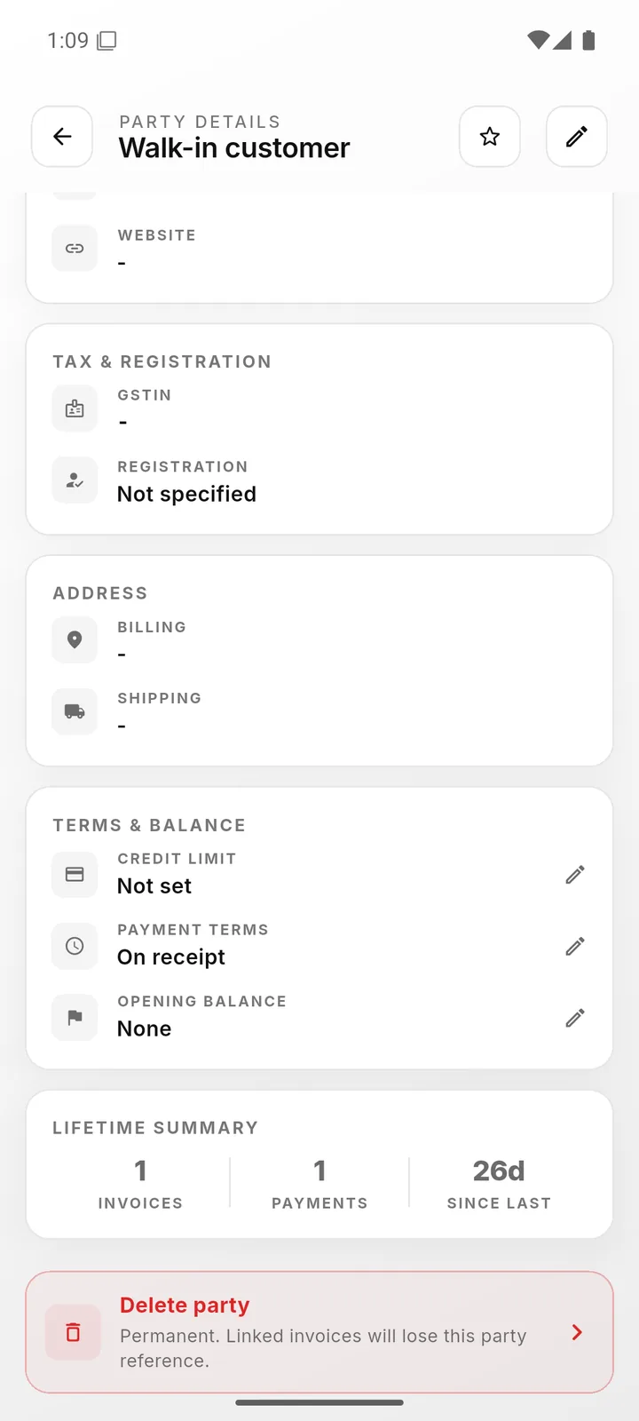The image size is (639, 1421).
Task: Tap the payment terms clock icon
Action: pyautogui.click(x=75, y=946)
